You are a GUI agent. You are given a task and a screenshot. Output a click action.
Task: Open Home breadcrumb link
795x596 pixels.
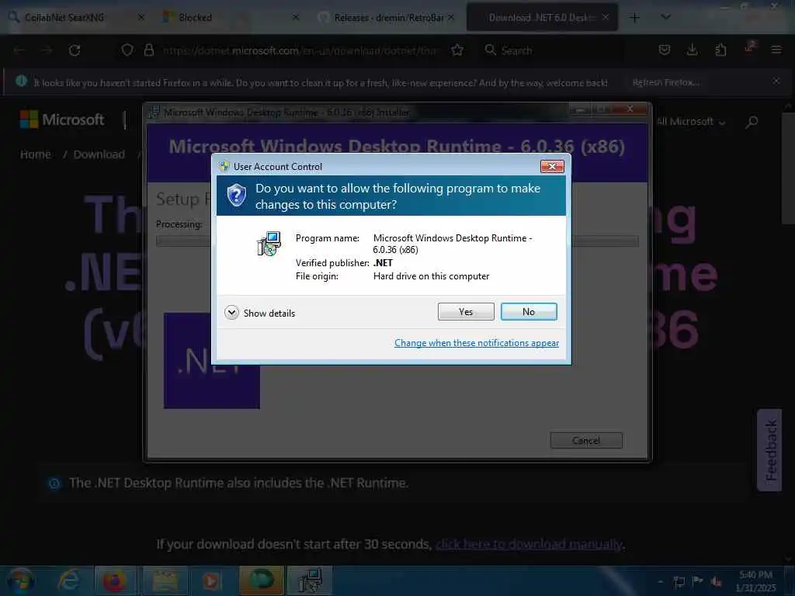[36, 154]
